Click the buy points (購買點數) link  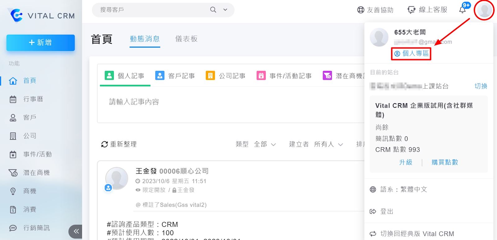tap(445, 162)
